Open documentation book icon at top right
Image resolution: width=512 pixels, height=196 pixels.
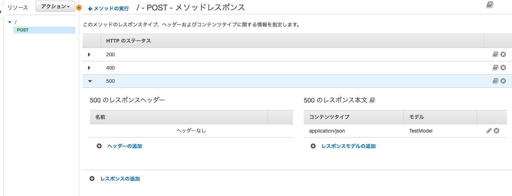[490, 5]
